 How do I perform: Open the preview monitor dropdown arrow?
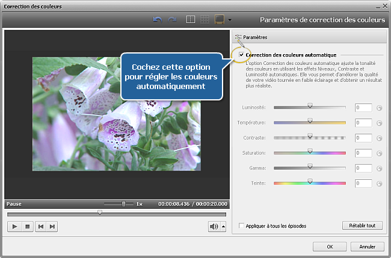[229, 20]
